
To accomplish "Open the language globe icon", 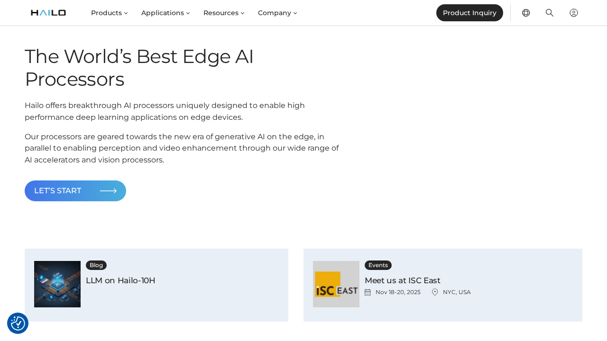I will pyautogui.click(x=526, y=13).
